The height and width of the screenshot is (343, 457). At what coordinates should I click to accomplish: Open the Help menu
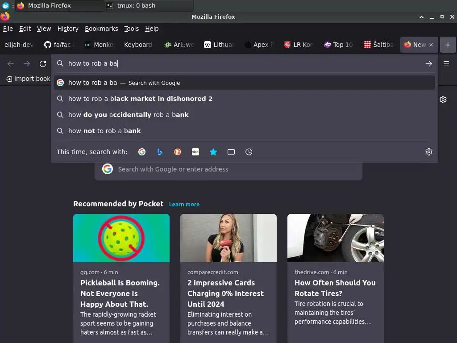tap(152, 29)
